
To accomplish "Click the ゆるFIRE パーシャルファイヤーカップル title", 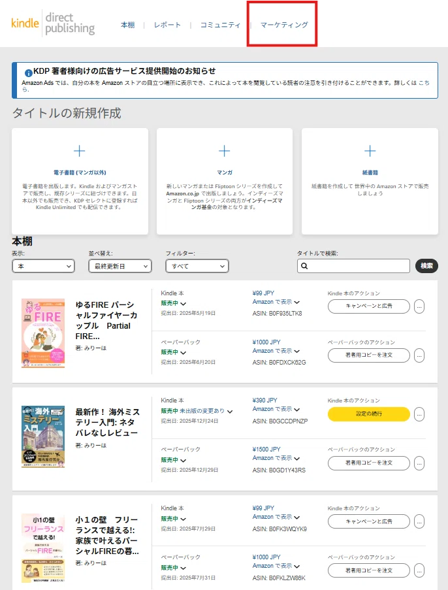I will coord(106,320).
